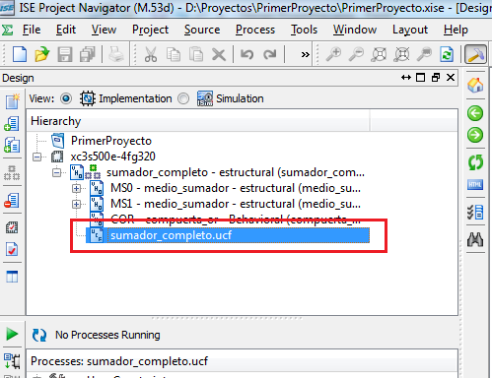492x378 pixels.
Task: Click the Undo arrow icon
Action: coord(246,54)
